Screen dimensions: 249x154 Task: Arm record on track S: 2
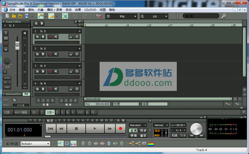[x=50, y=54]
